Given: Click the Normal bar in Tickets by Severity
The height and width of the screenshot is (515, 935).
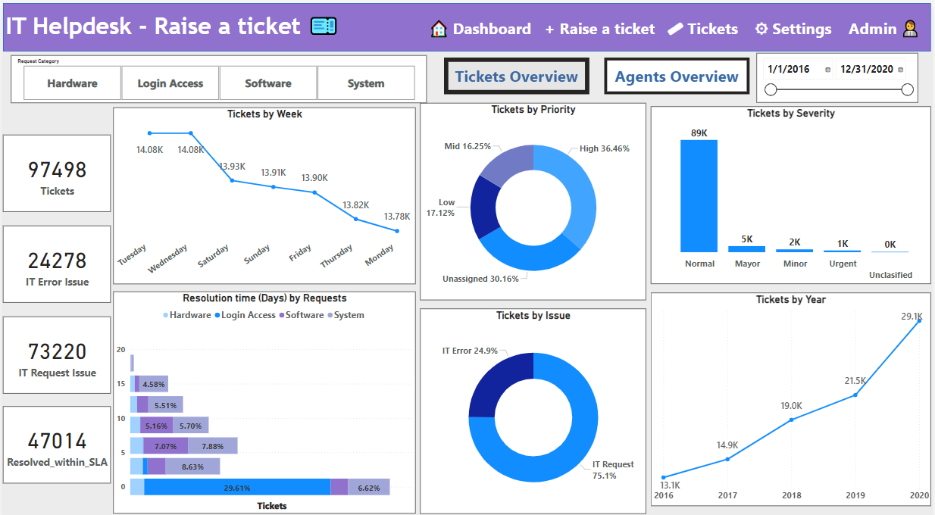Looking at the screenshot, I should (x=699, y=196).
